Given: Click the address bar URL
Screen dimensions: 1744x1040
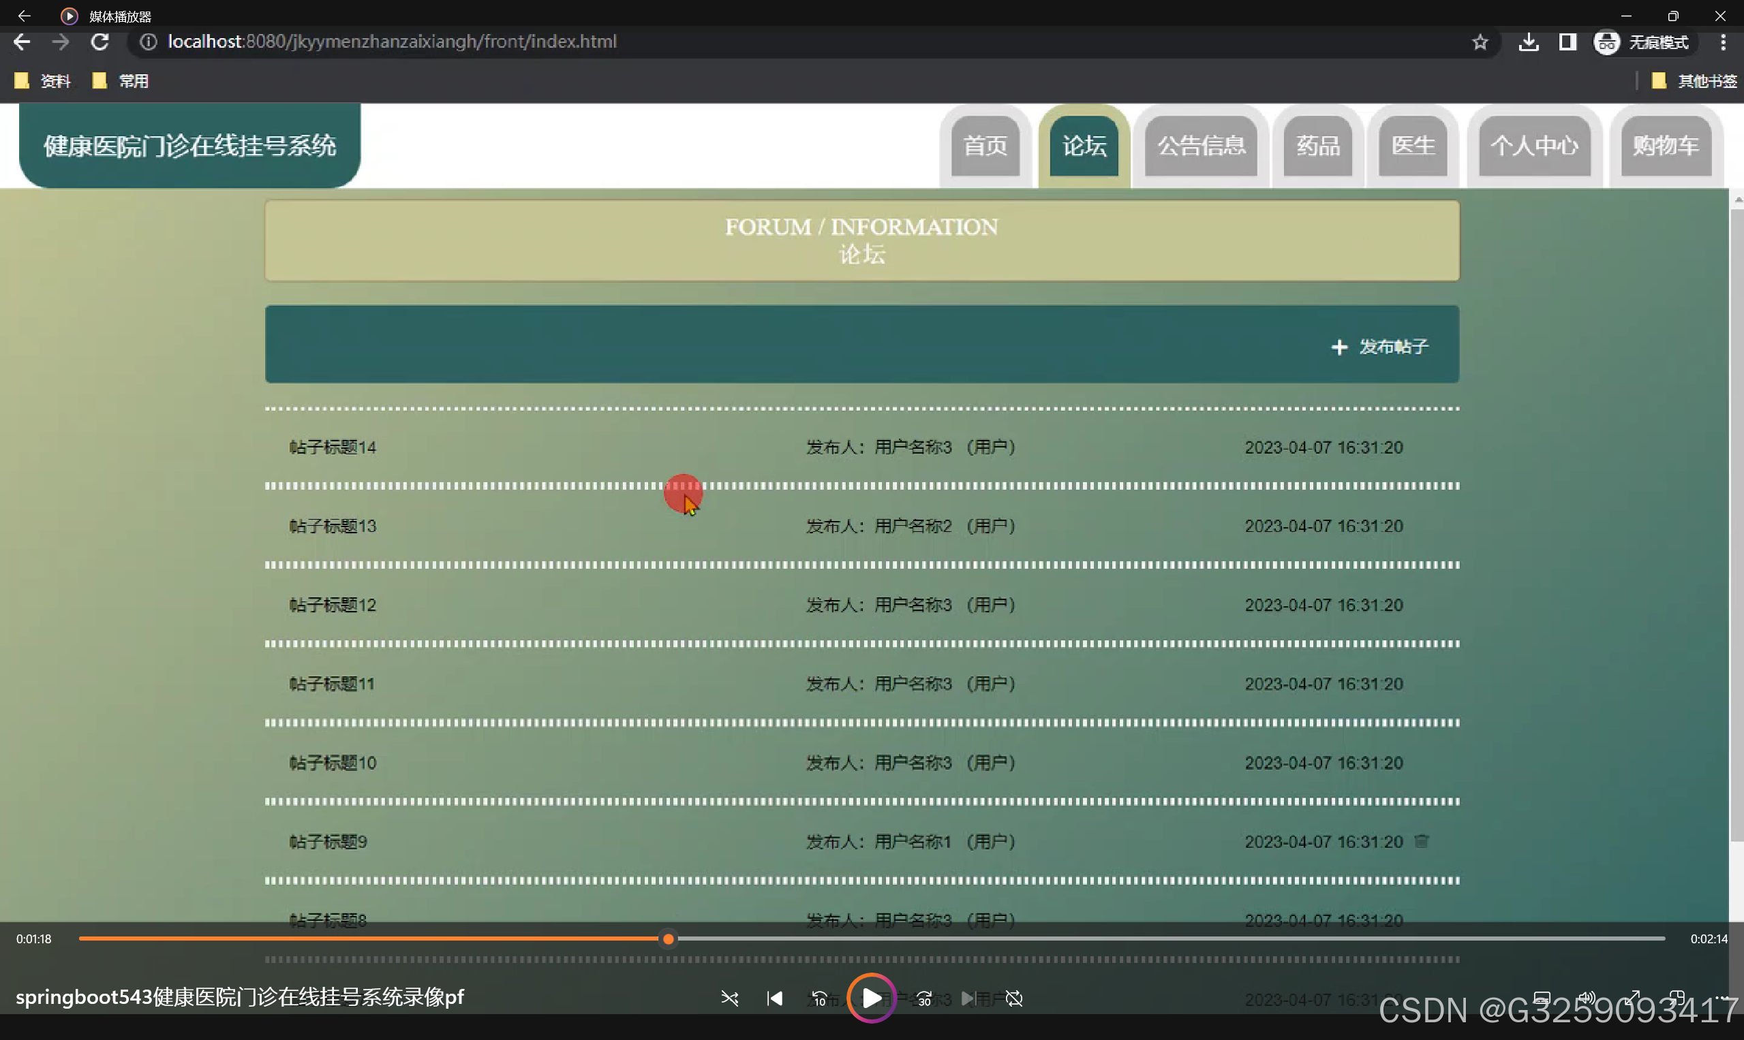Looking at the screenshot, I should 392,42.
